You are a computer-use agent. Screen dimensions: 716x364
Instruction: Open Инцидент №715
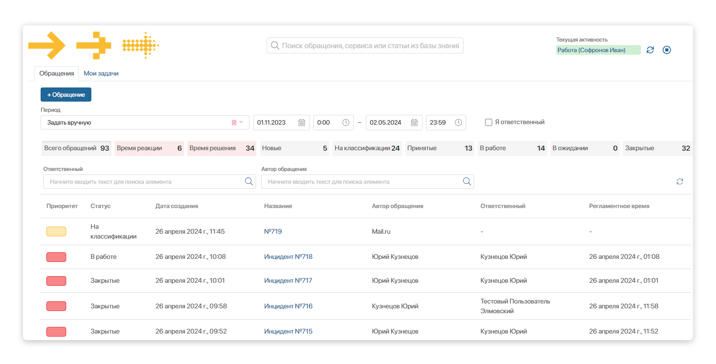coord(288,331)
